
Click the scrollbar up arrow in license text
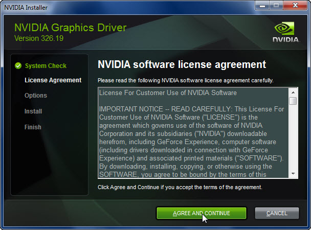tap(293, 93)
